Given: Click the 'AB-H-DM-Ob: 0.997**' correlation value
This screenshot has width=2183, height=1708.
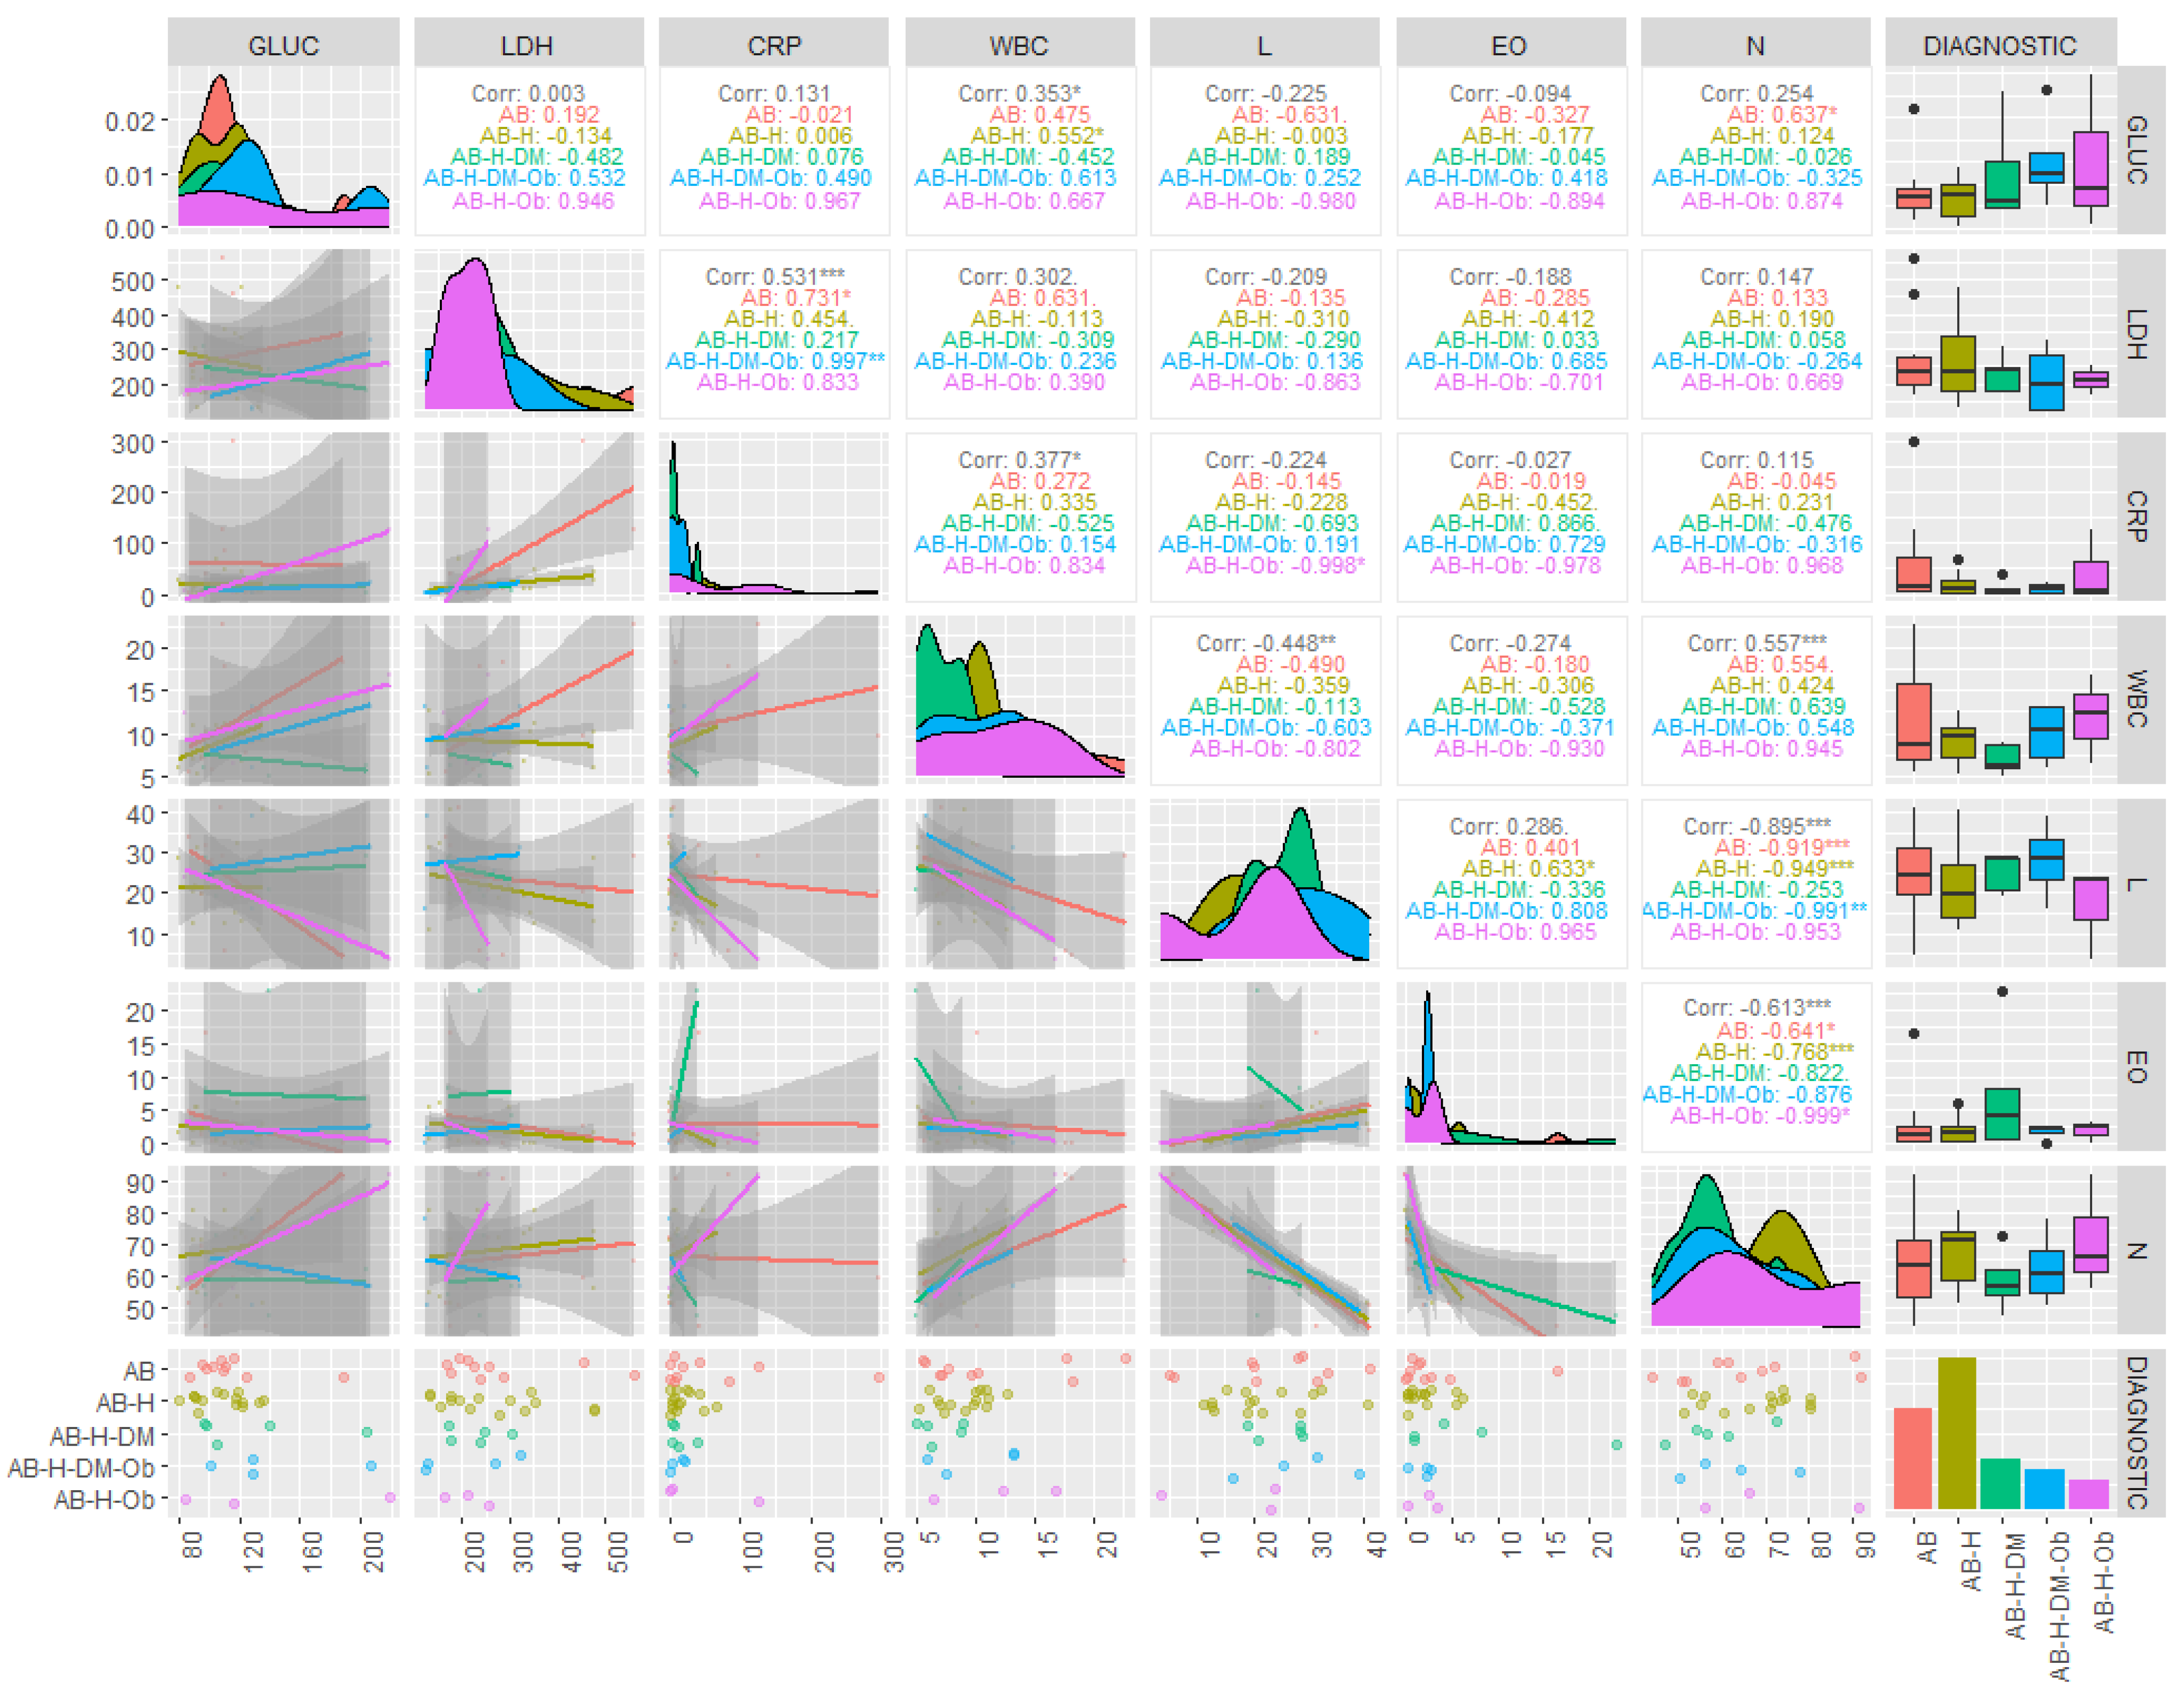Looking at the screenshot, I should click(774, 361).
